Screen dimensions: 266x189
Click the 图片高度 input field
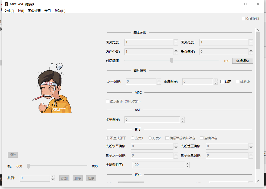(224, 42)
